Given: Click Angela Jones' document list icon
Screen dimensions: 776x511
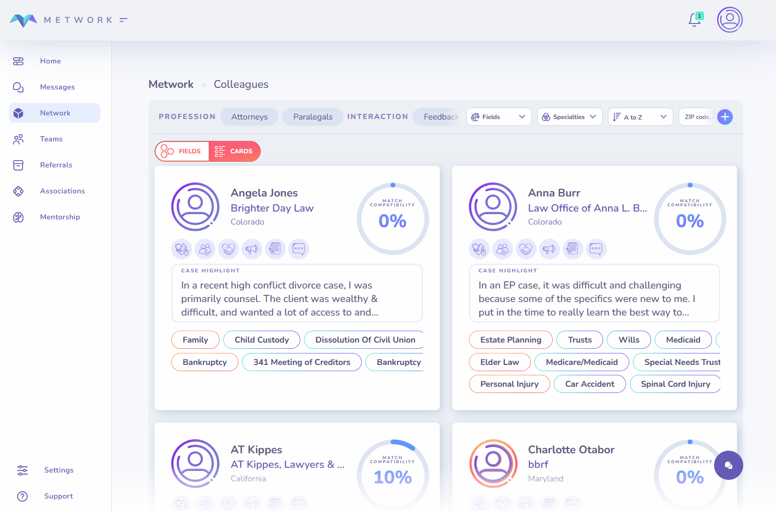Looking at the screenshot, I should 275,249.
